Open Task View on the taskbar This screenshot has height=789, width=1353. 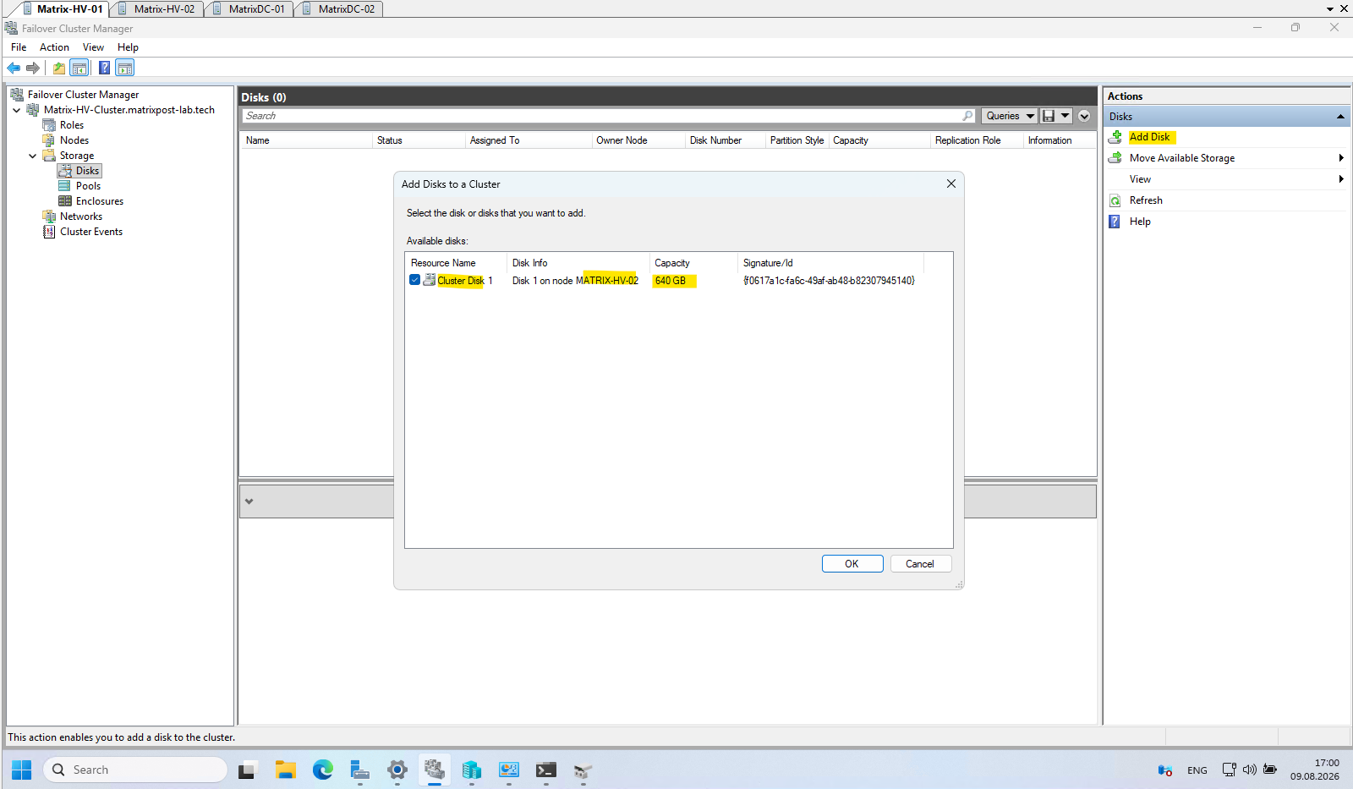247,770
